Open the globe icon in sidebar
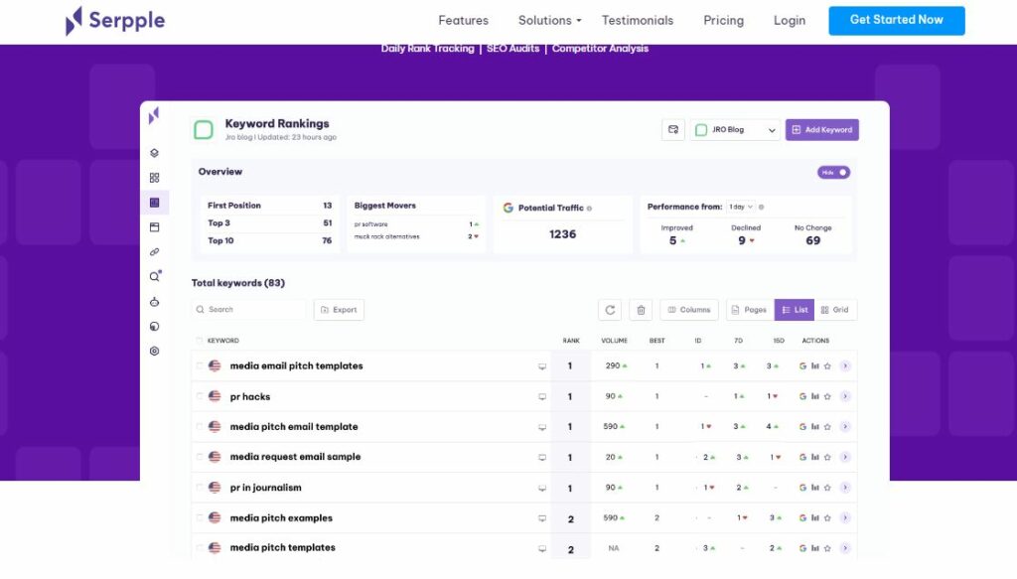Screen dimensions: 1017x579 (x=154, y=327)
